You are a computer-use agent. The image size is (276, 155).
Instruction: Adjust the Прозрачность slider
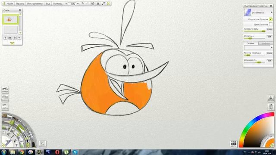(254, 31)
